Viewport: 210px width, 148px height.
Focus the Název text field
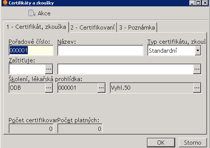coord(100,50)
